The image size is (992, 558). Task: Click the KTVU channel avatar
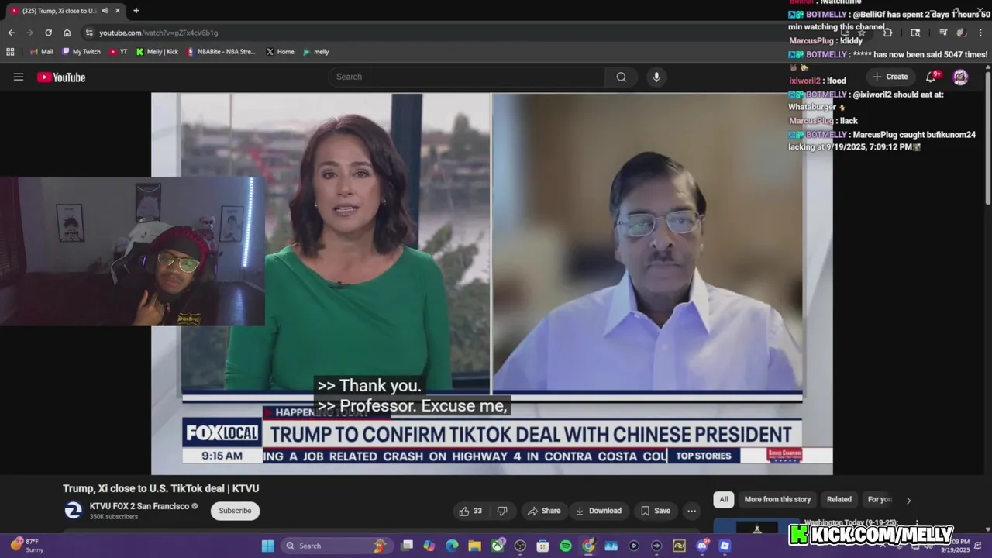coord(73,510)
